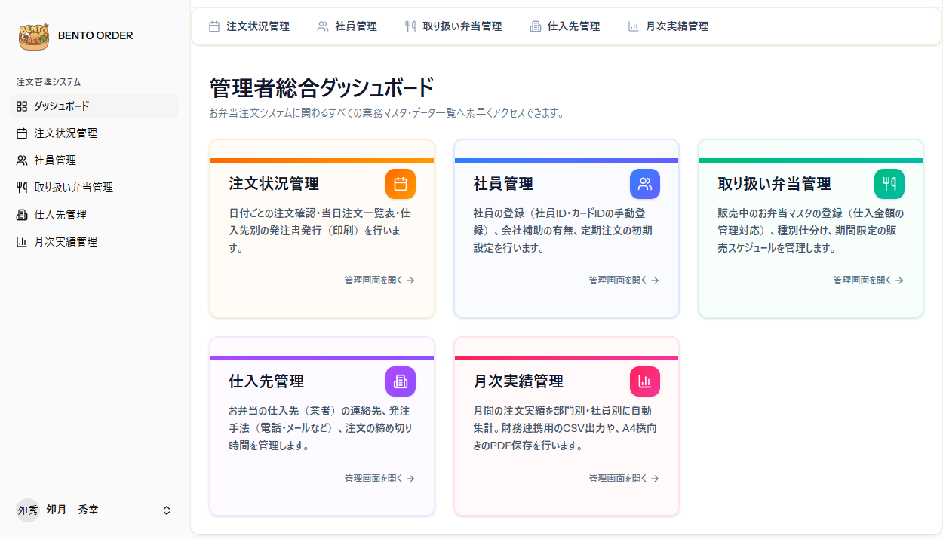Viewport: 943px width, 539px height.
Task: Click 管理画面を開く link on 月次実績管理 card
Action: [624, 479]
